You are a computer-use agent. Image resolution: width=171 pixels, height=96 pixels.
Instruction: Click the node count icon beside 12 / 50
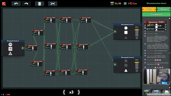[112, 3]
